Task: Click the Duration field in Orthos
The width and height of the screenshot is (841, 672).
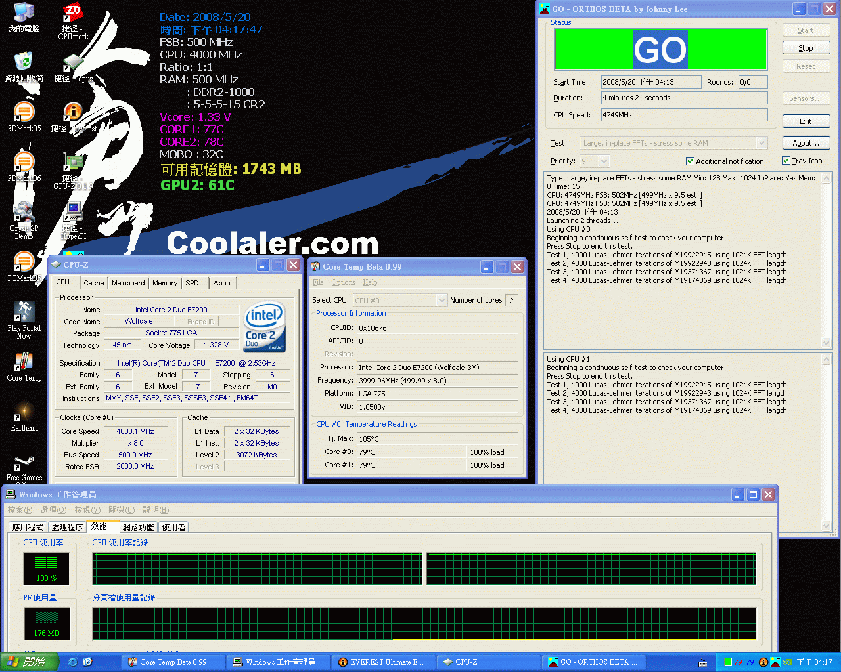Action: pyautogui.click(x=684, y=98)
